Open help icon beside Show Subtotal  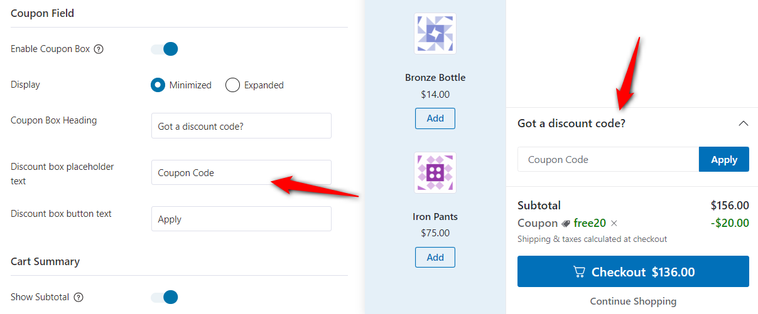[79, 297]
